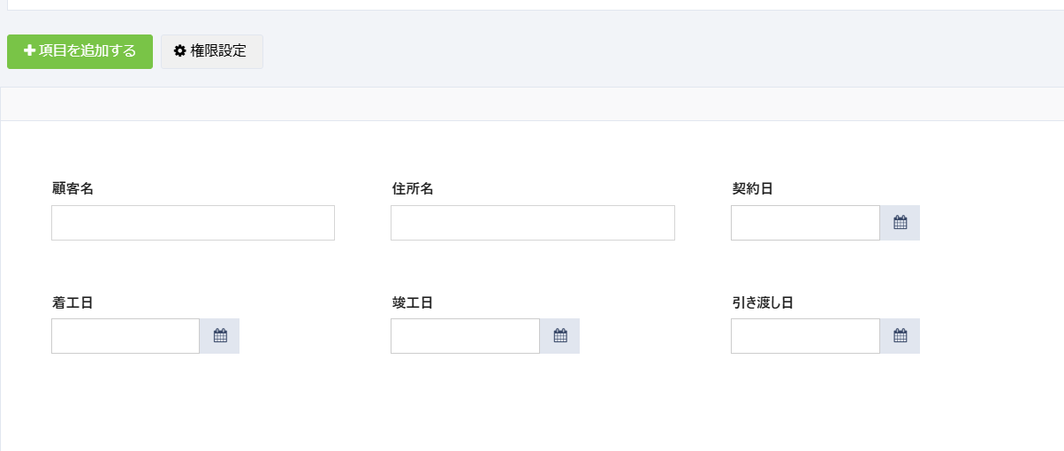Image resolution: width=1064 pixels, height=451 pixels.
Task: Select the 住所名 field label
Action: pos(413,188)
